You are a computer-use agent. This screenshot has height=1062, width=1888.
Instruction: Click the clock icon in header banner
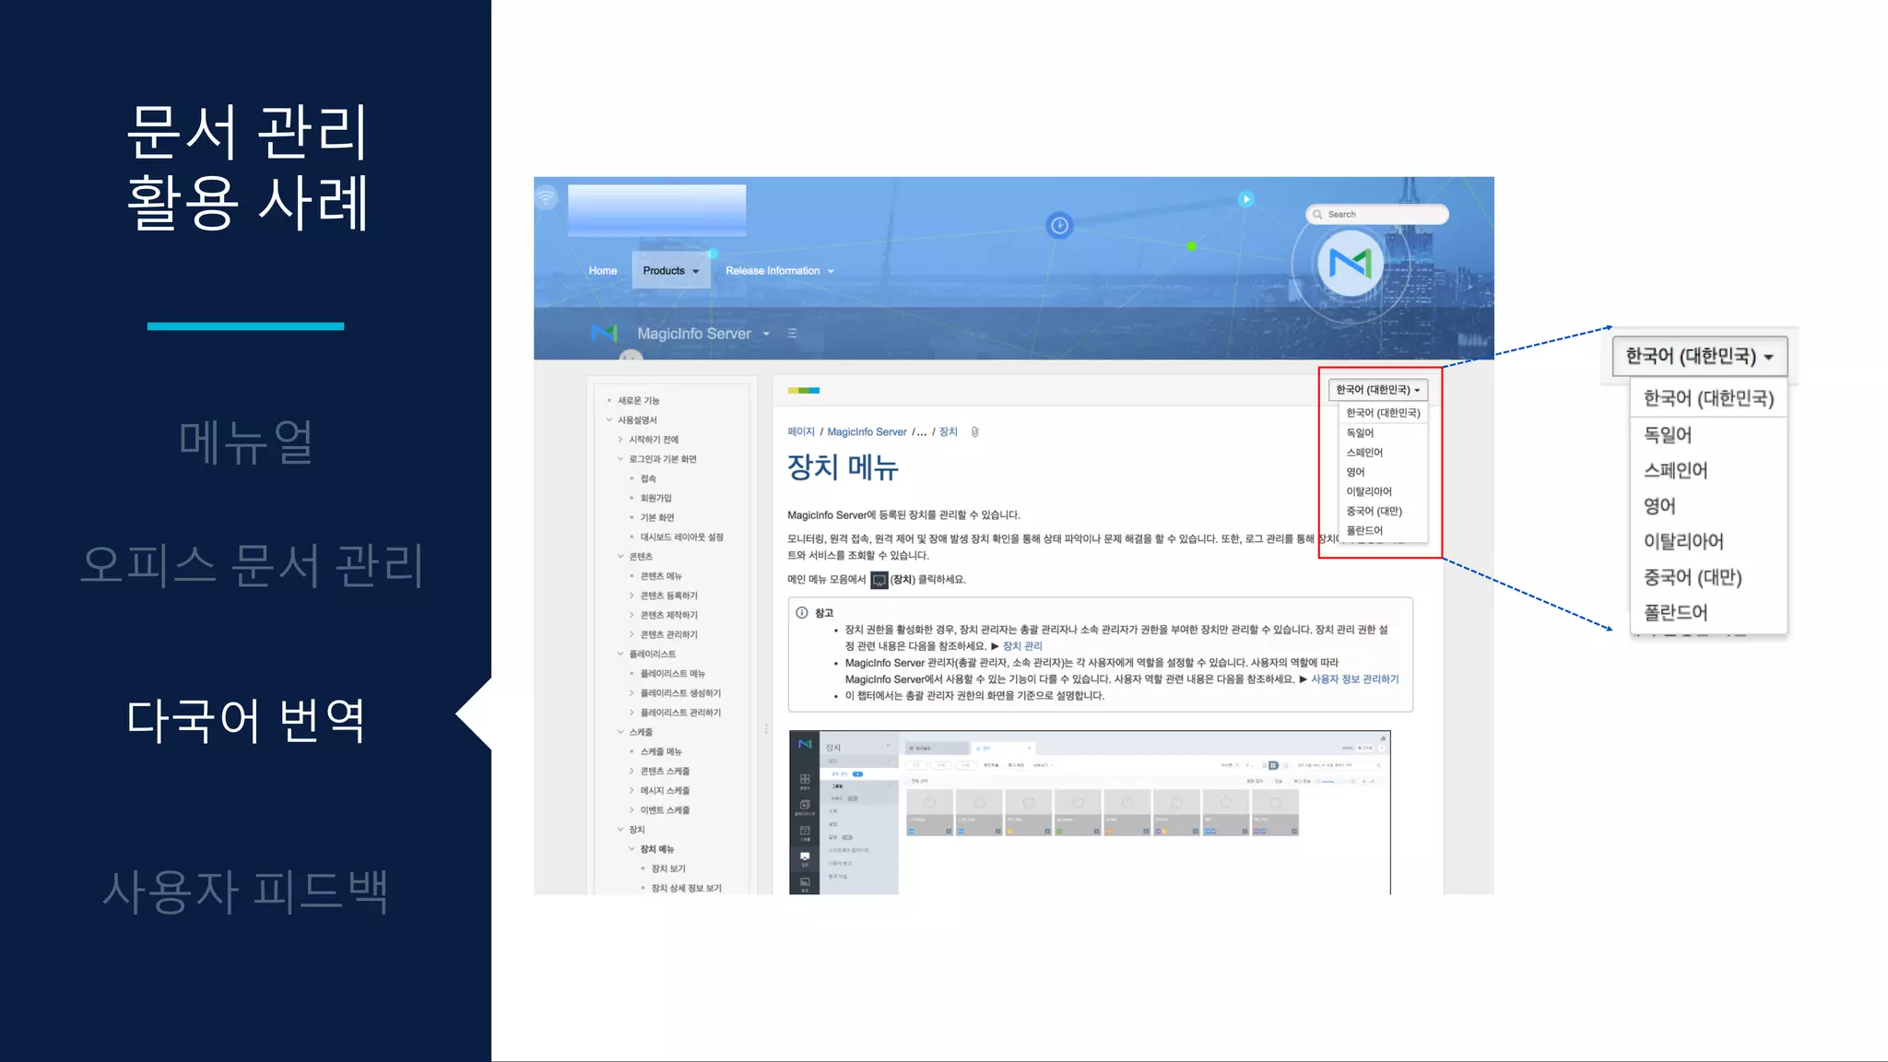[x=1059, y=226]
